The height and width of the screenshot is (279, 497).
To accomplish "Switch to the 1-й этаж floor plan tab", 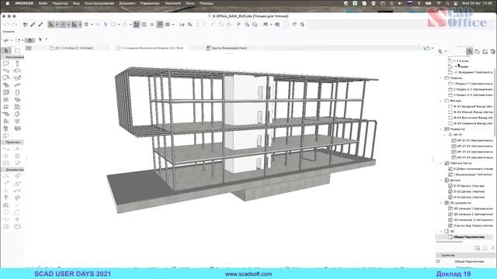I will 71,48.
